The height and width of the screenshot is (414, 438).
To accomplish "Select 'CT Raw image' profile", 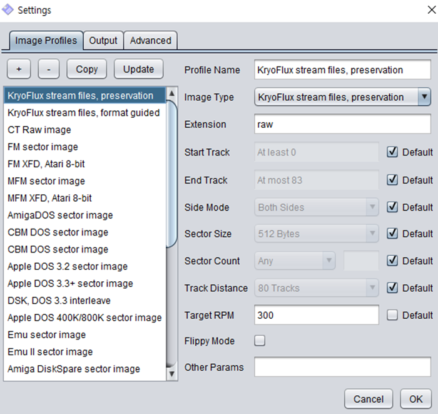I will tap(84, 130).
